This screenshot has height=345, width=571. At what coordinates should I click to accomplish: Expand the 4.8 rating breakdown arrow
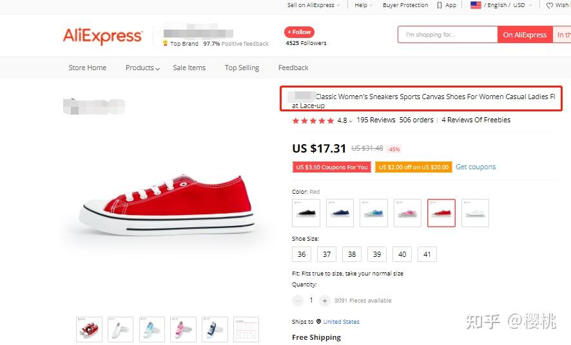point(351,121)
